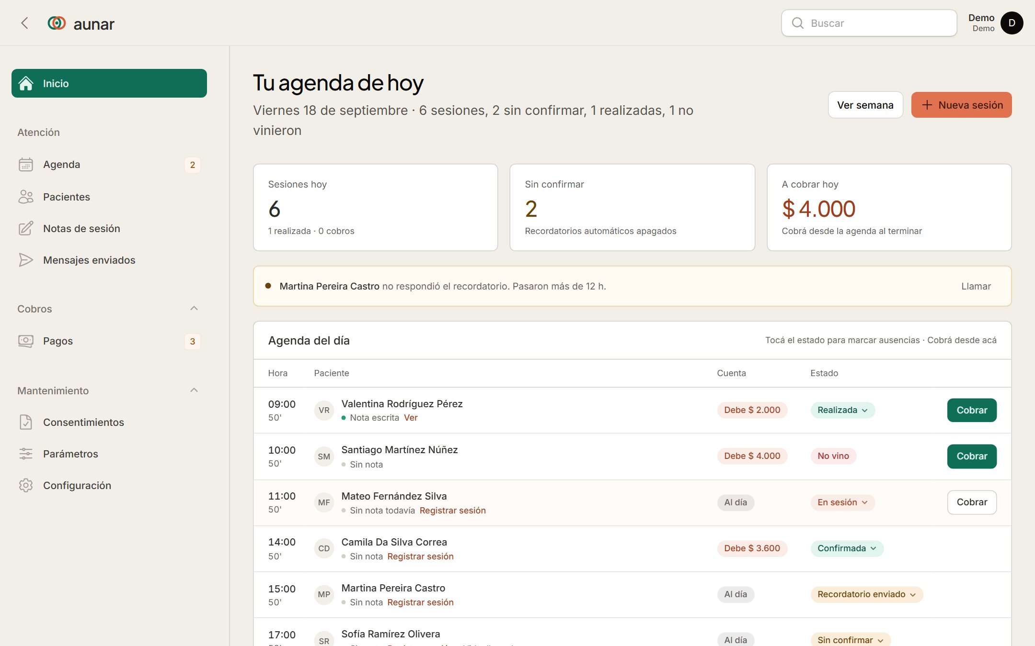
Task: Open the Recordatorio enviado status dropdown
Action: [x=867, y=594]
